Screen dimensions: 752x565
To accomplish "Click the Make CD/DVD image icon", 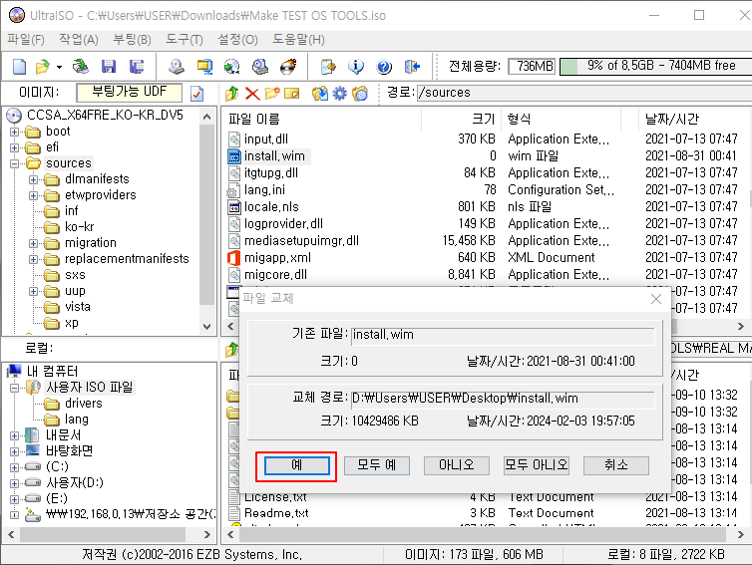I will point(177,67).
